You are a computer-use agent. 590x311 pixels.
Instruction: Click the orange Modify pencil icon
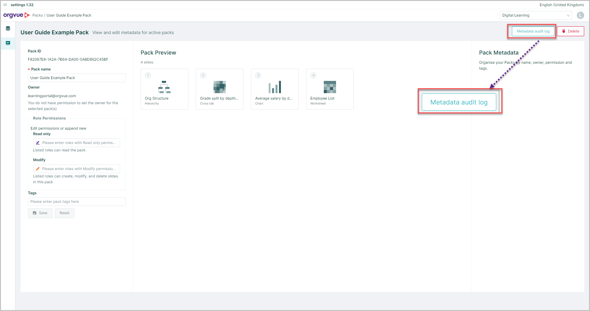coord(37,169)
